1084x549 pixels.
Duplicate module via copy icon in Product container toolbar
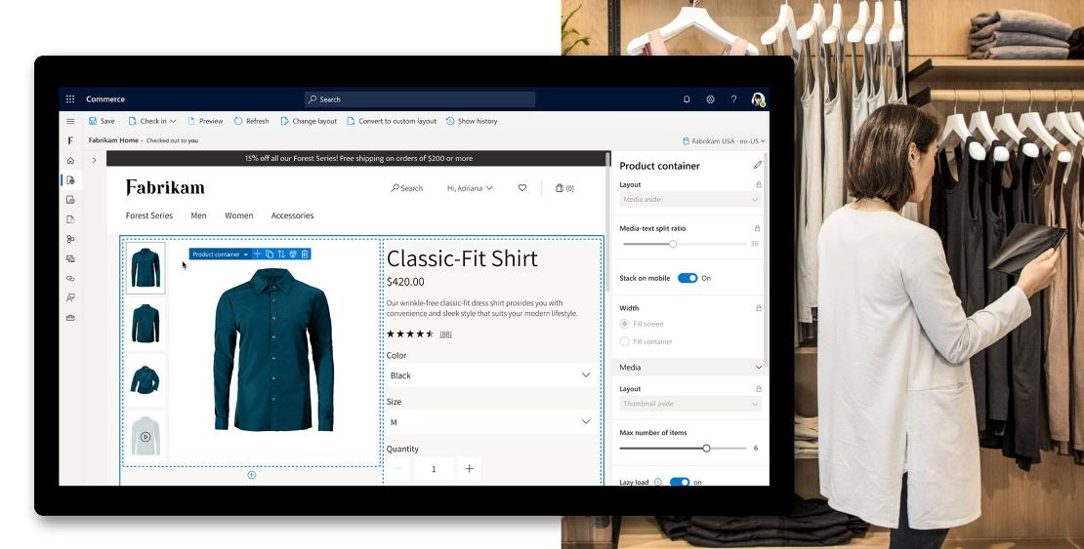pos(270,255)
